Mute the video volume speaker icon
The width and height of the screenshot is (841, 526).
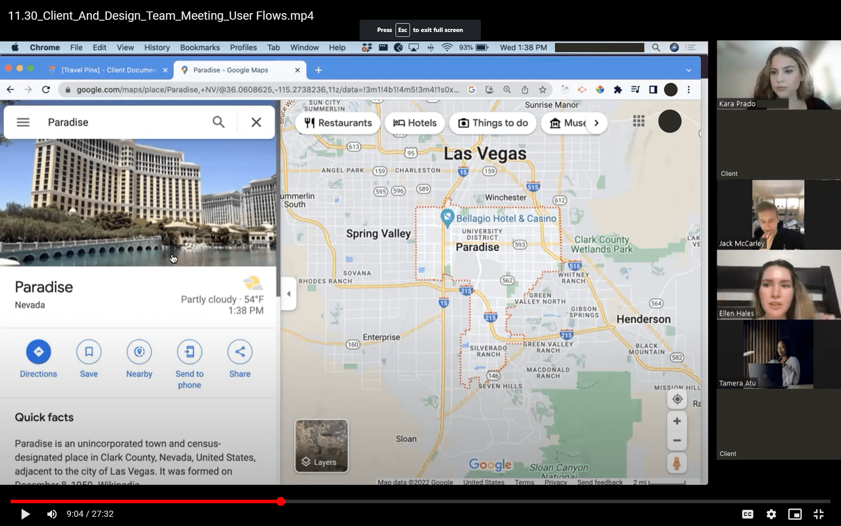coord(52,514)
